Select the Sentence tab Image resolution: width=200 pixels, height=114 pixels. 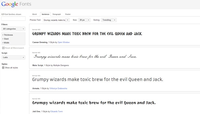tap(45, 14)
